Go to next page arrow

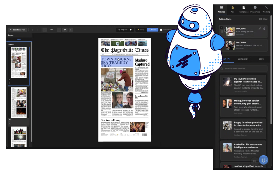[x=131, y=30]
